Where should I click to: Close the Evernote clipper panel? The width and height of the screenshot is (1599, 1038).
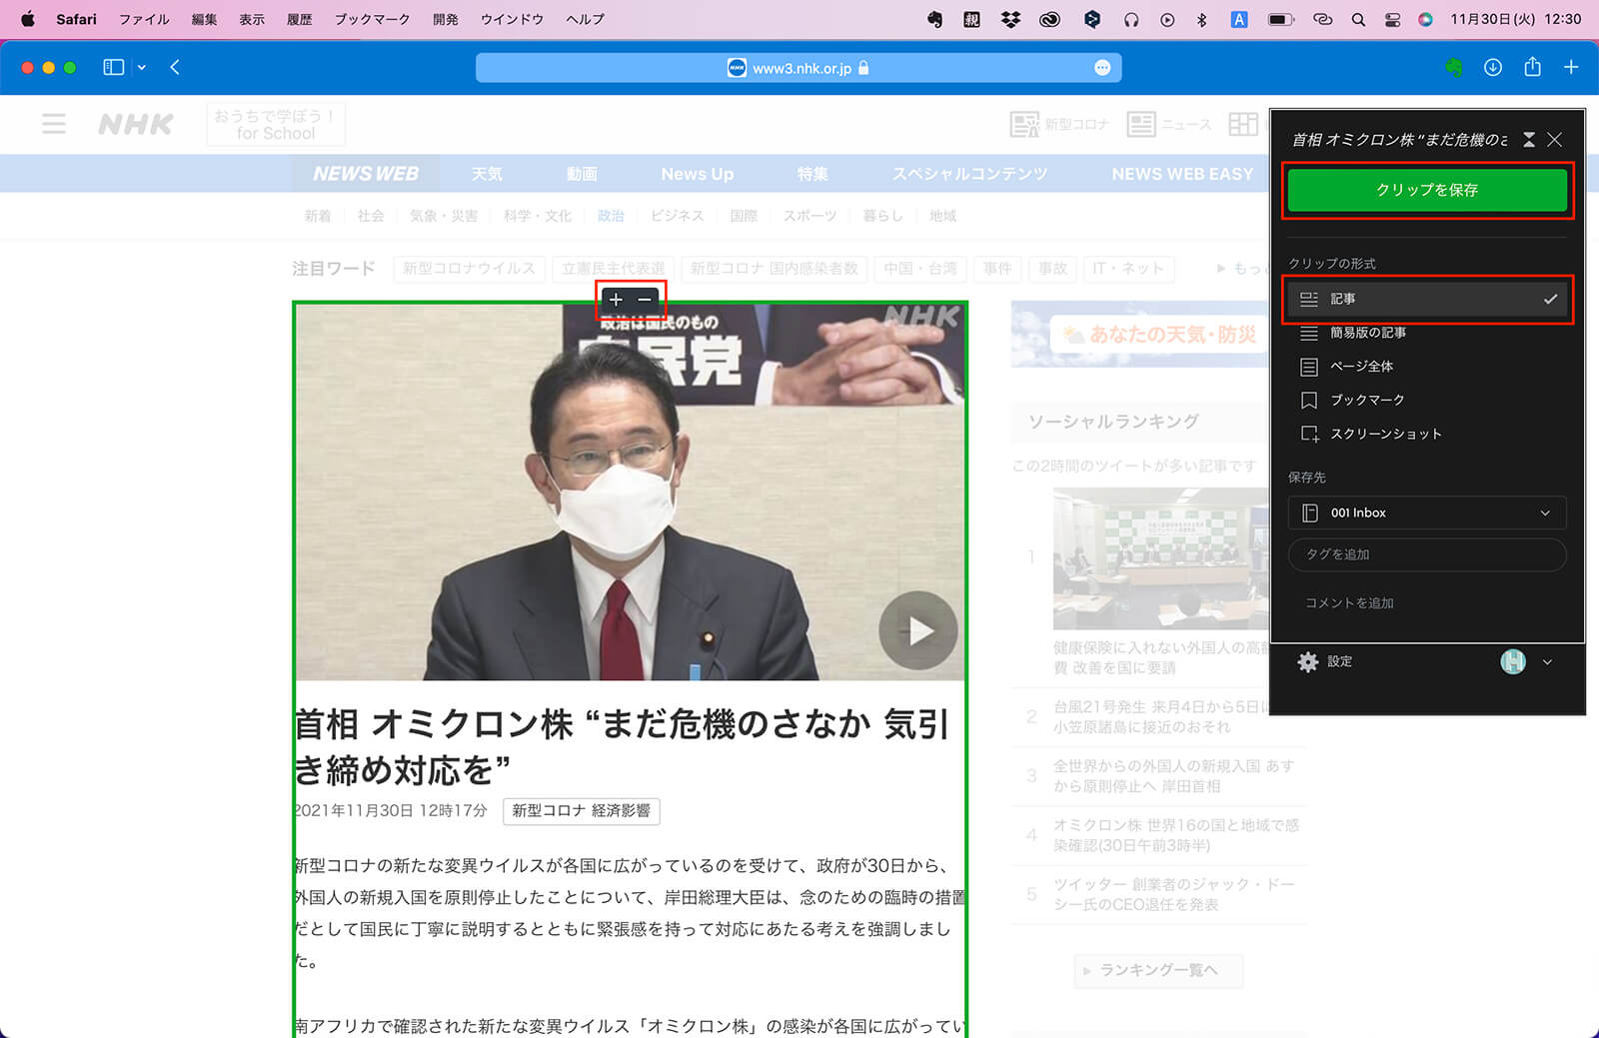click(1555, 140)
